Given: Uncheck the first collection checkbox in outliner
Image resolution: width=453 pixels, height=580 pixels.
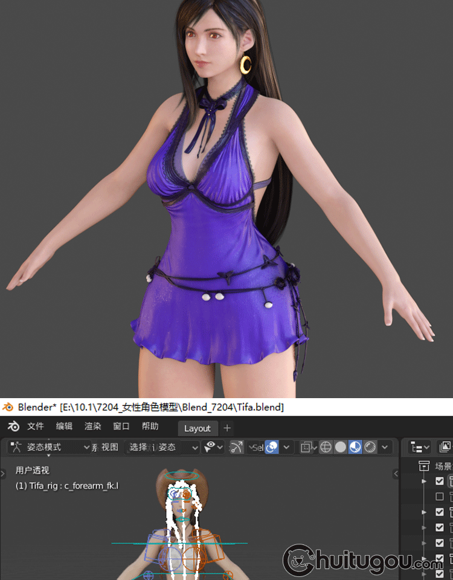Looking at the screenshot, I should click(440, 482).
